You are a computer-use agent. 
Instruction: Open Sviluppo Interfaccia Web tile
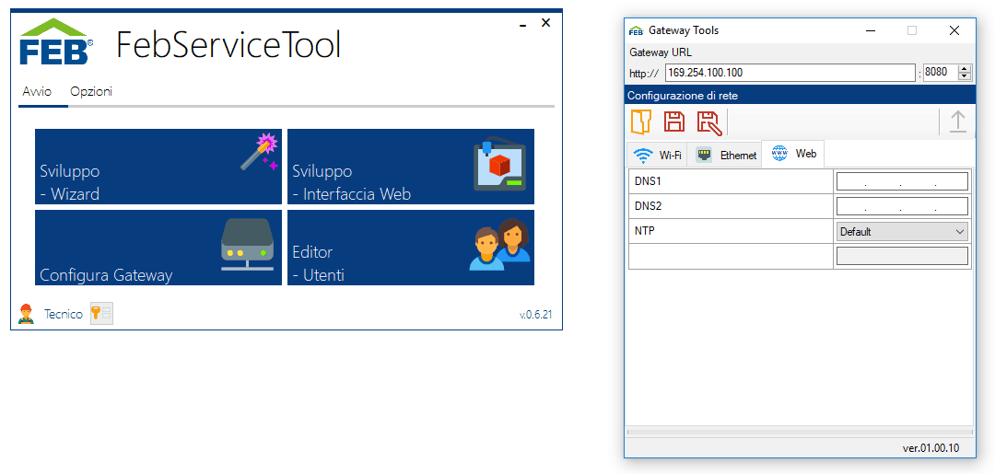[410, 167]
